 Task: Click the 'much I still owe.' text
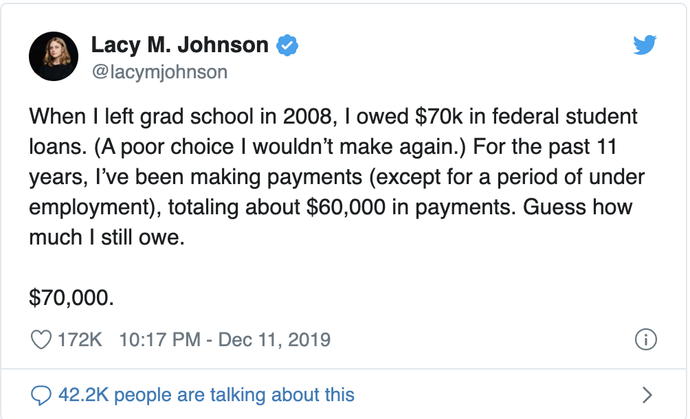pyautogui.click(x=107, y=238)
